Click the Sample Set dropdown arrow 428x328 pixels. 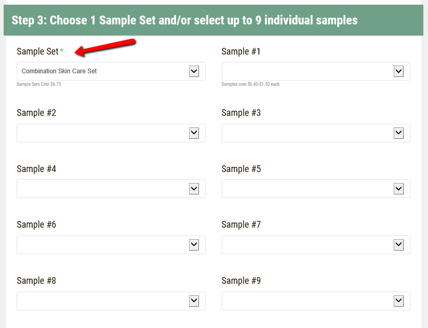(x=194, y=71)
